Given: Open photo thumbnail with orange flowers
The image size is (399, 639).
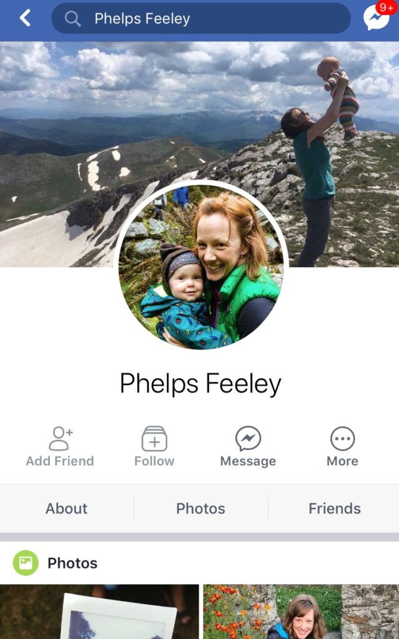Looking at the screenshot, I should point(301,612).
